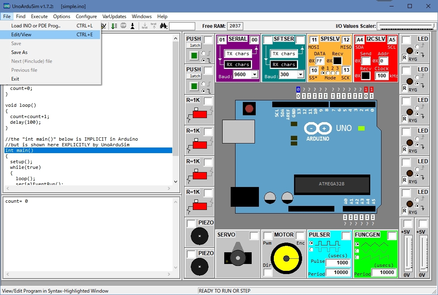
Task: Click the green Run To toolbar icon
Action: click(x=114, y=26)
